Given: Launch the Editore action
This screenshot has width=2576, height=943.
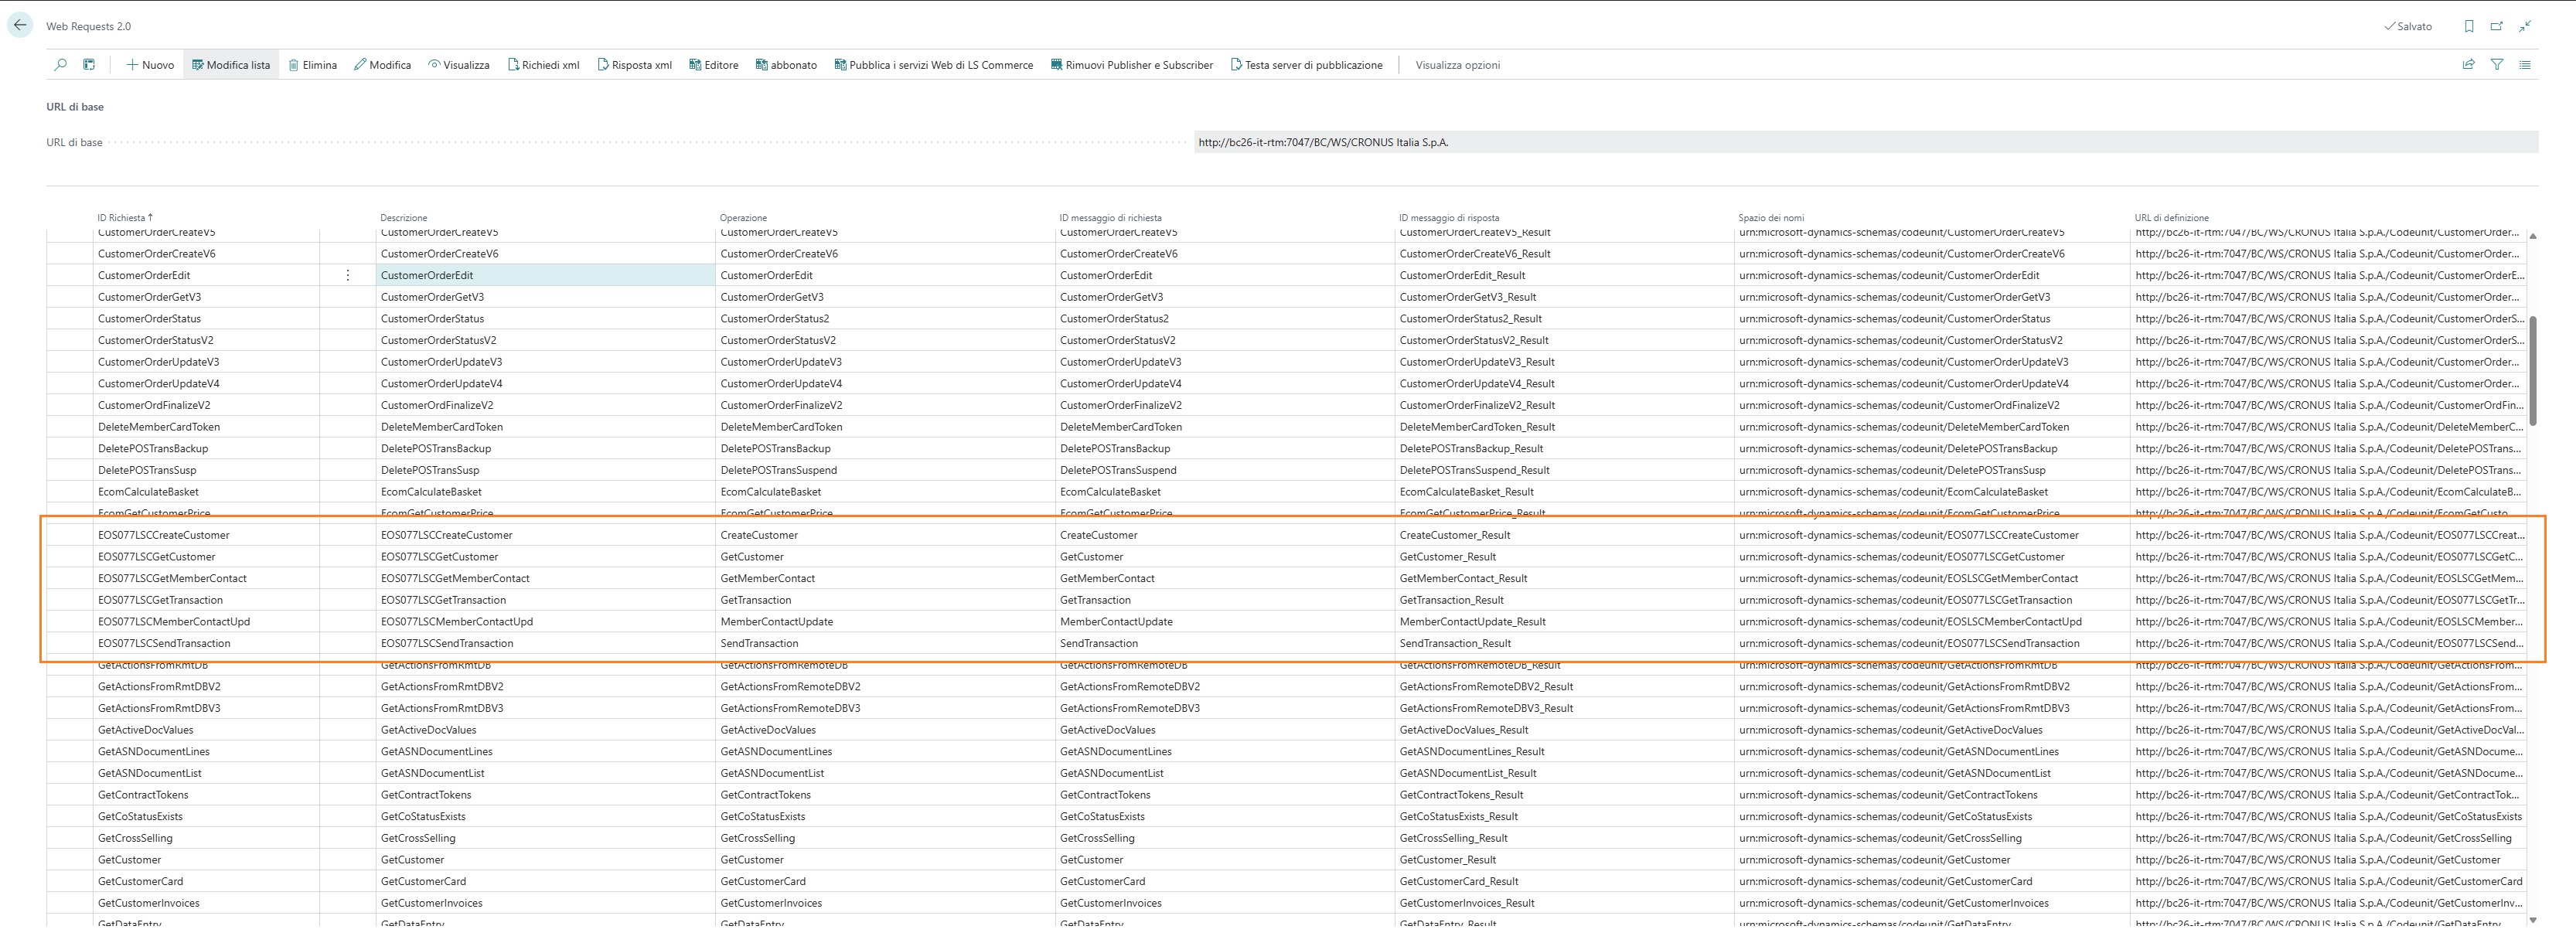Looking at the screenshot, I should [714, 65].
